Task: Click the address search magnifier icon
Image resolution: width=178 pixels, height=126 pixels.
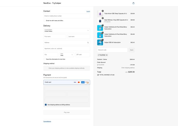Action: 88,43
